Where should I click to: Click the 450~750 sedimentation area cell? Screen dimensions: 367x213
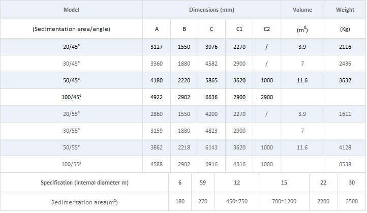pyautogui.click(x=237, y=202)
